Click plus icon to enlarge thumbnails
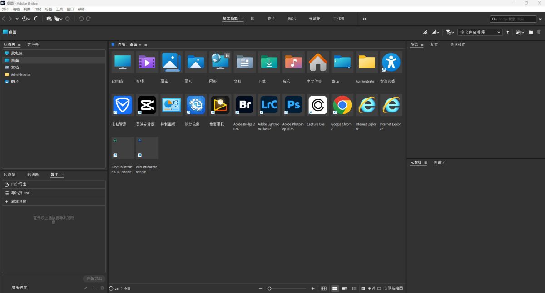545x293 pixels. (313, 288)
